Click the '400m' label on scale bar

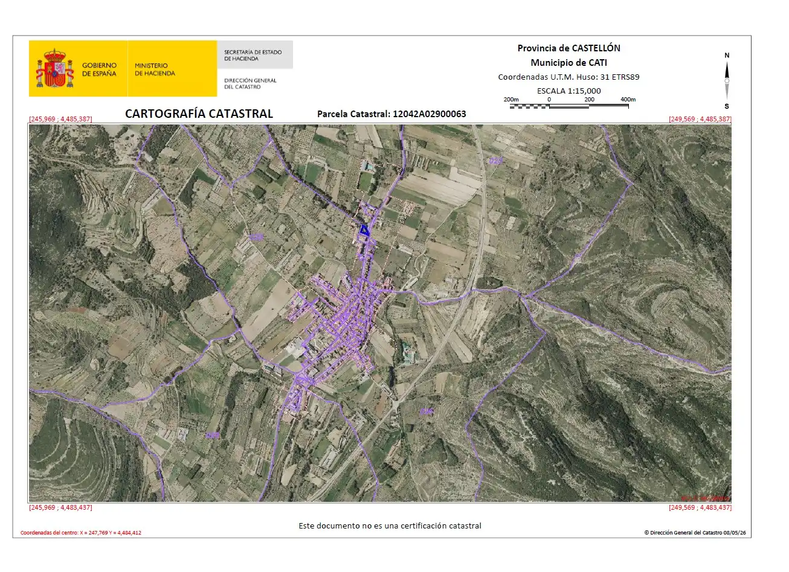click(628, 99)
